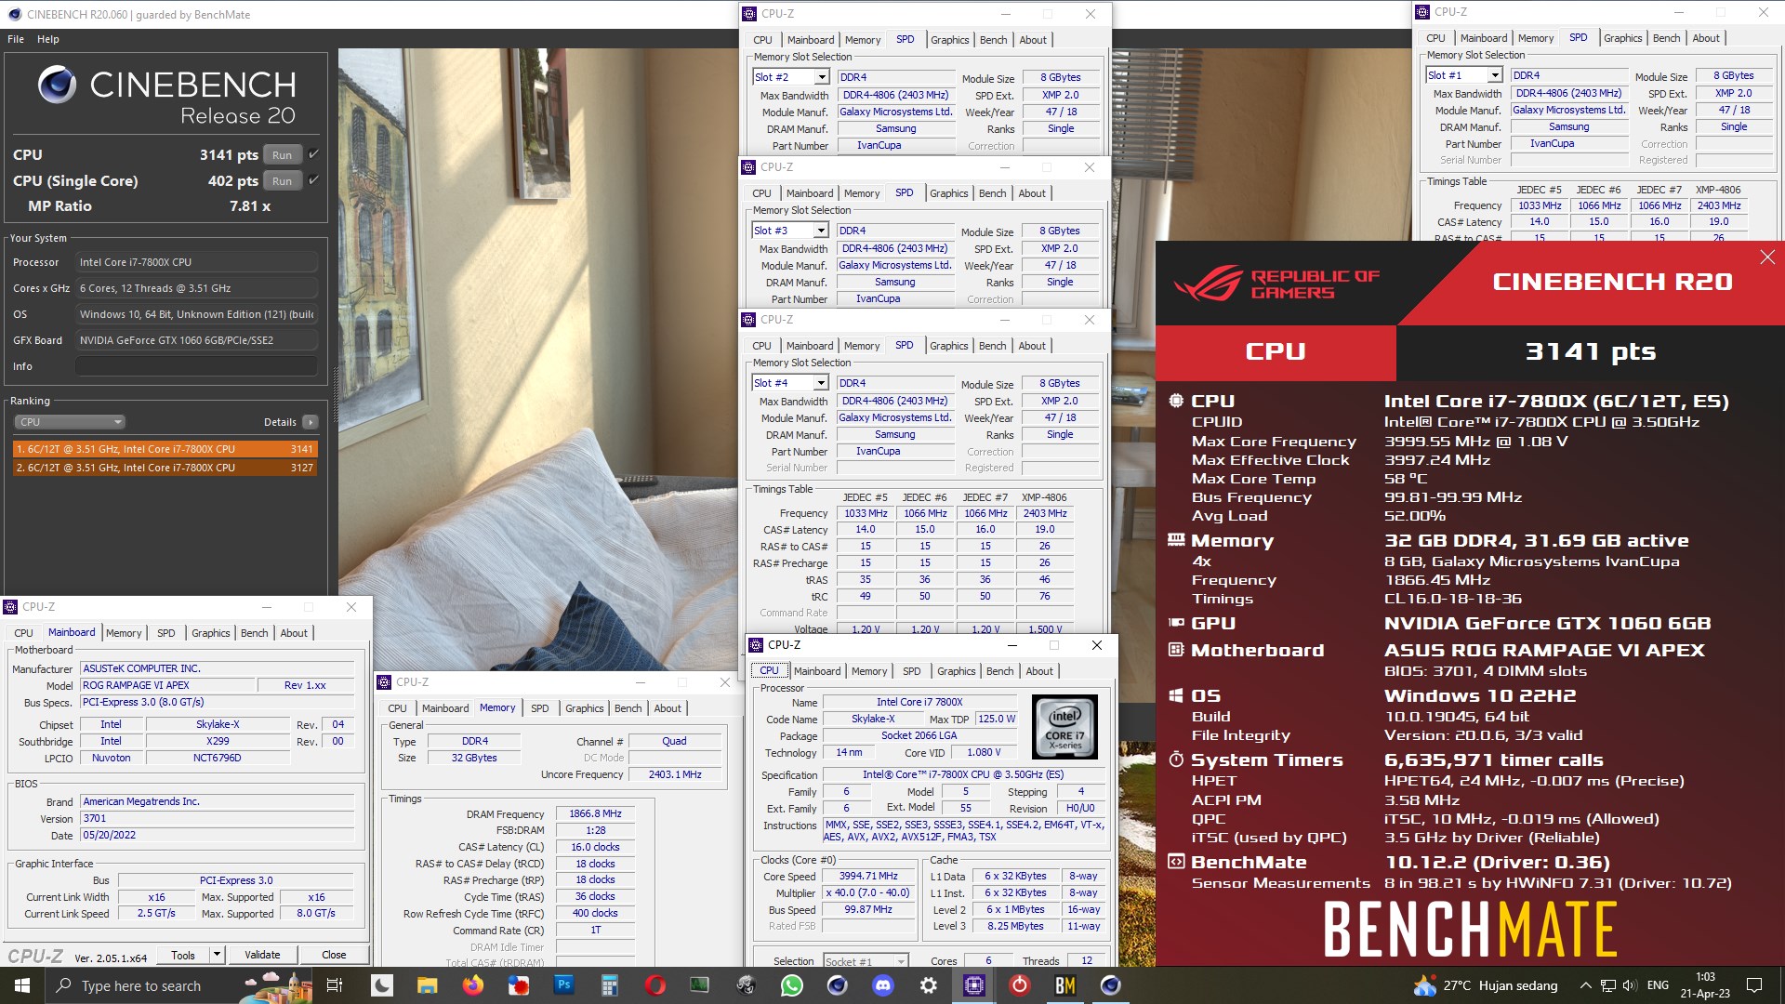The image size is (1785, 1004).
Task: Open Windows Settings gear on taskbar
Action: pos(929,985)
